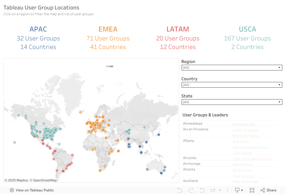This screenshot has height=194, width=286.
Task: Select the Albany user group row
Action: click(188, 141)
